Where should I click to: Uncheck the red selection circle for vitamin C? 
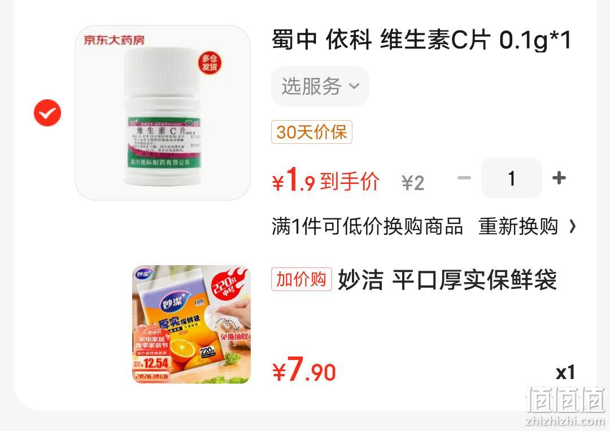click(x=47, y=113)
